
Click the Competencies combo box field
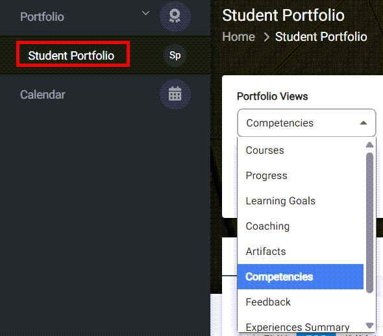(x=306, y=123)
